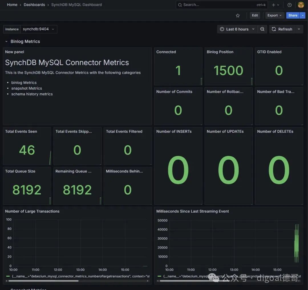
Task: Click Milliseconds Since Last Streaming Event title
Action: [193, 211]
